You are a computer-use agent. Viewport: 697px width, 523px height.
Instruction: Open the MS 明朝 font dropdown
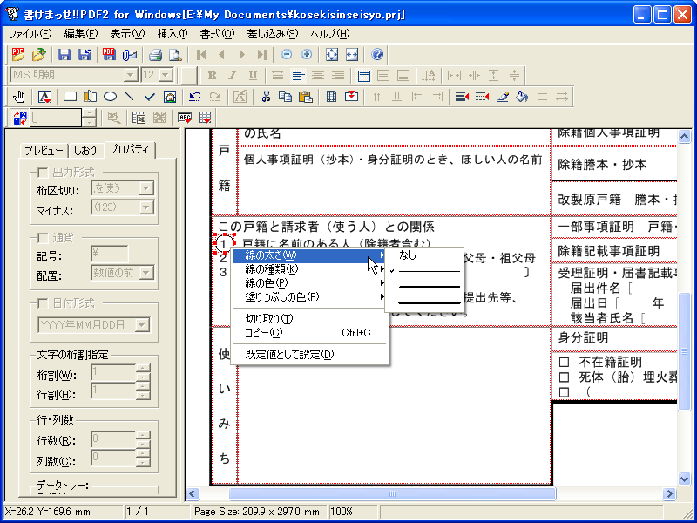coord(132,75)
